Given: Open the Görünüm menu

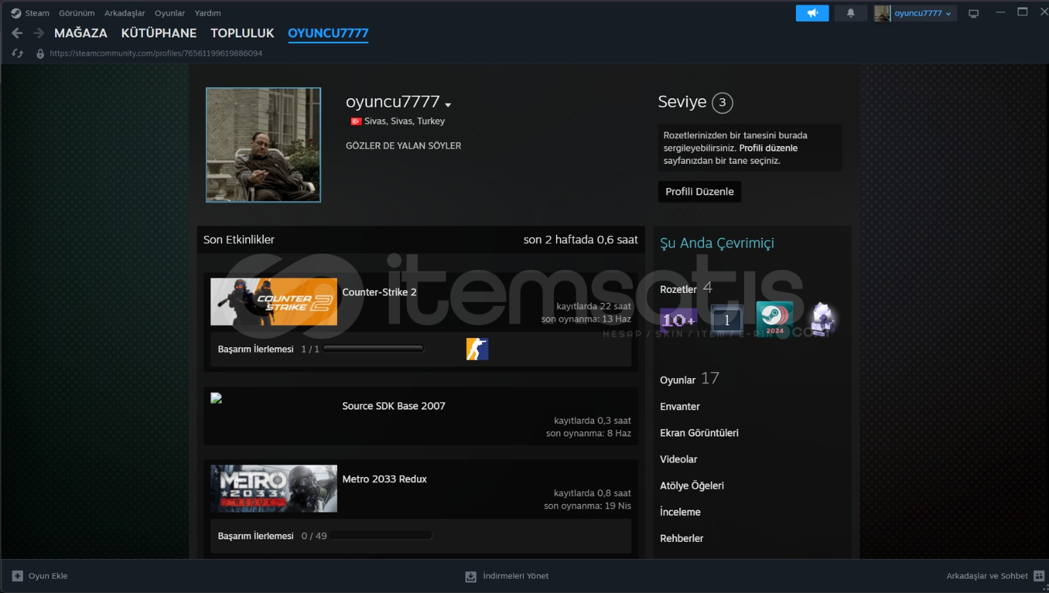Looking at the screenshot, I should (x=77, y=13).
